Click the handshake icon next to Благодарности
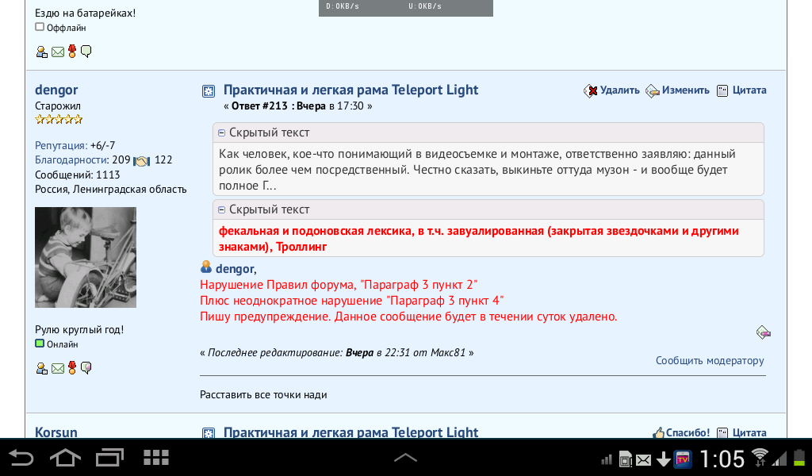This screenshot has width=812, height=476. (142, 160)
